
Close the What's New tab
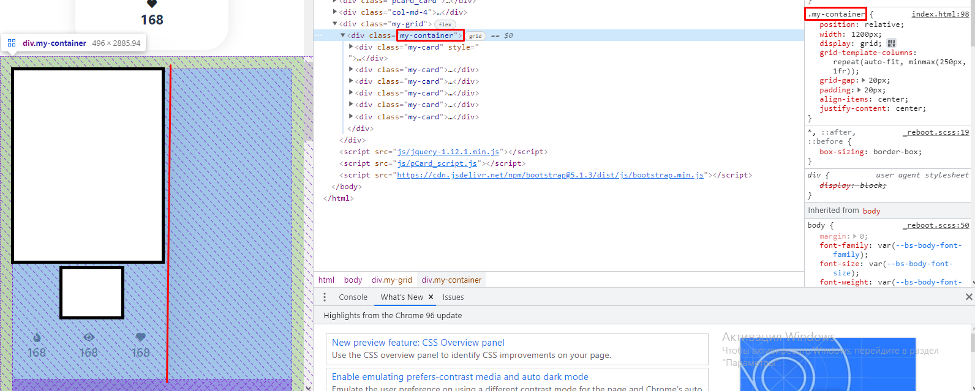click(431, 297)
